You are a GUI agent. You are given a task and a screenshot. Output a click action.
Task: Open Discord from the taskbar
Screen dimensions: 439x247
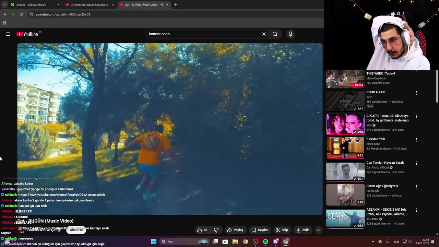point(275,242)
